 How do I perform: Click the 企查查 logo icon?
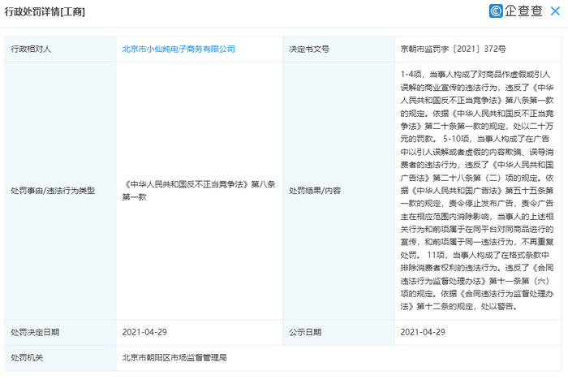(x=496, y=11)
